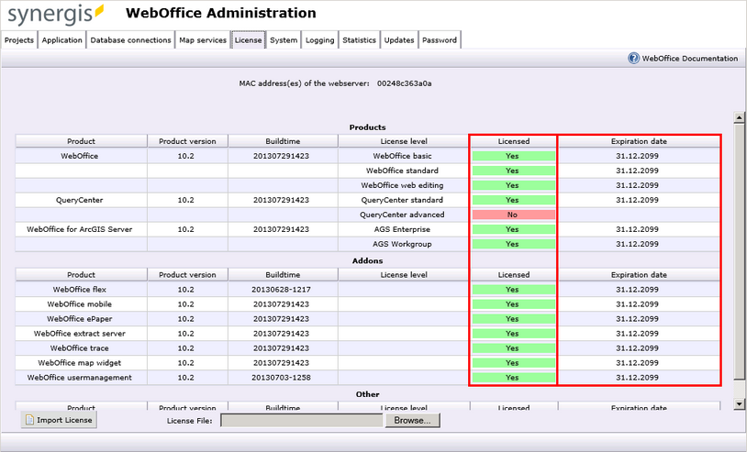Screen dimensions: 747x452
Task: Switch to the Projects tab
Action: pyautogui.click(x=19, y=40)
